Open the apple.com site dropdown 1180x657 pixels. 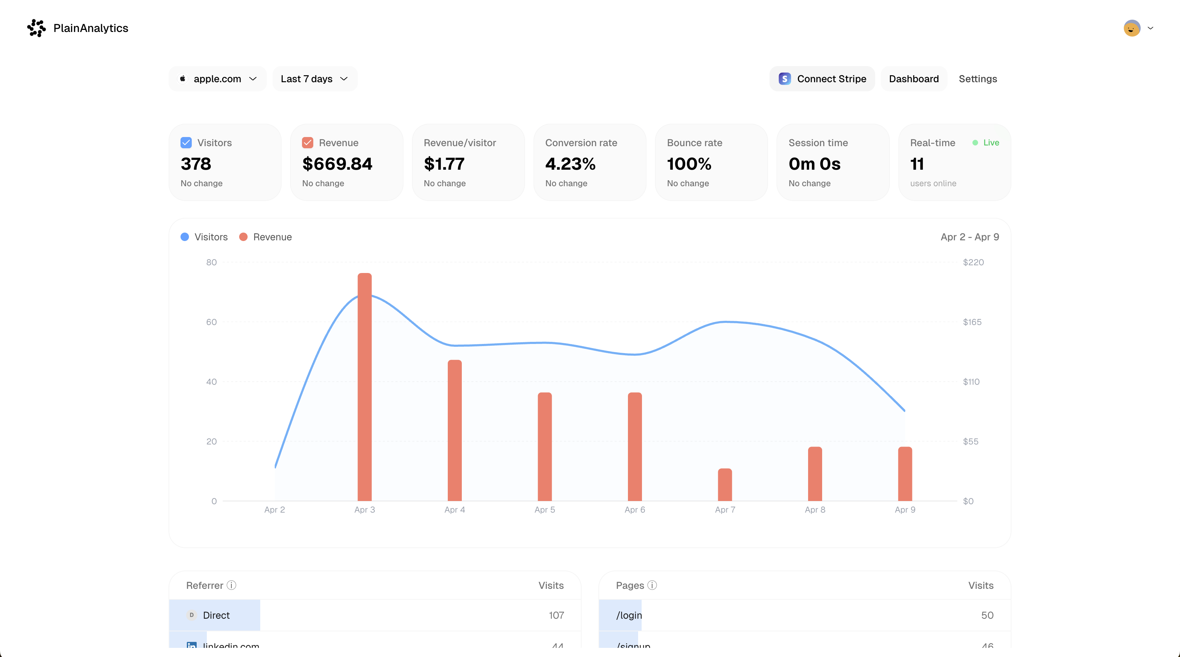218,79
